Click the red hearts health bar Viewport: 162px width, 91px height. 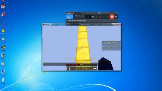tap(73, 64)
